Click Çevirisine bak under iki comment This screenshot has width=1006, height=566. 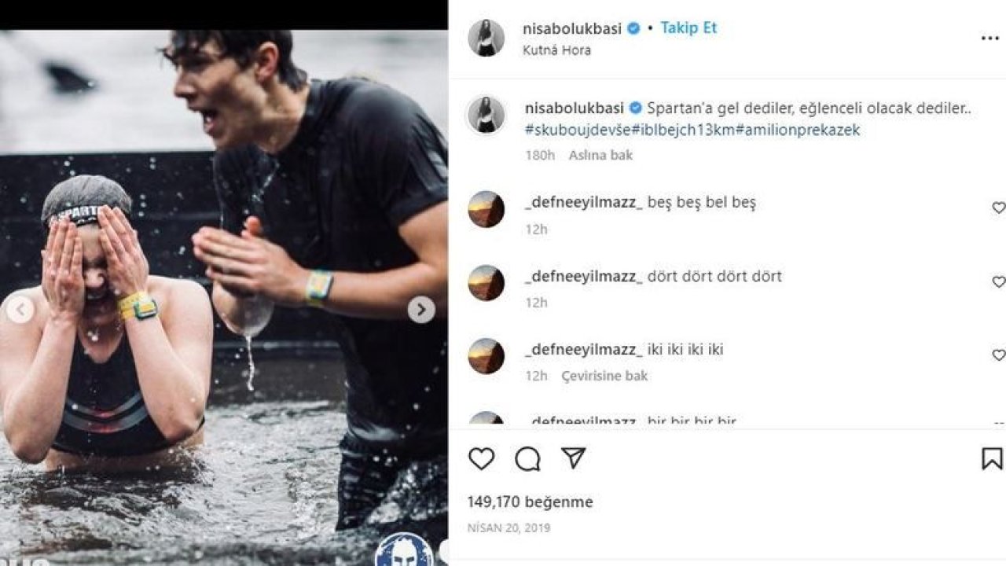[604, 376]
